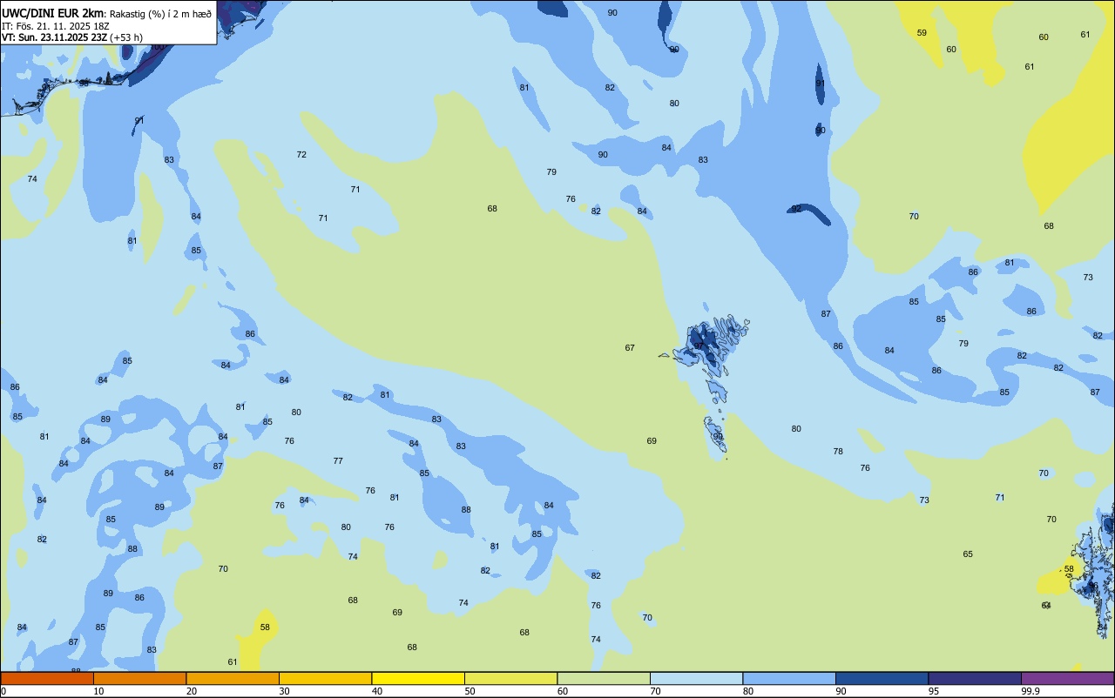Pick the purple legend swatch above 99.9
Screen dimensions: 1115x698
pyautogui.click(x=1067, y=678)
